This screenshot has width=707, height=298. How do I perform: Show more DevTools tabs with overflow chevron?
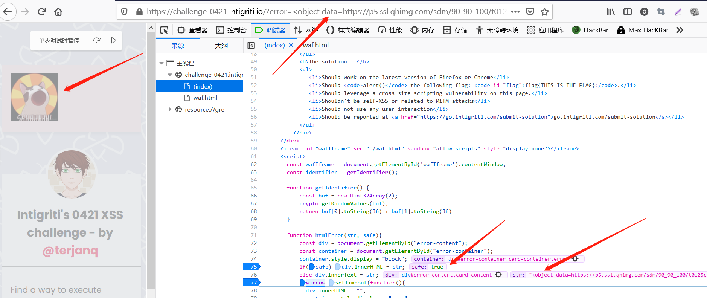(680, 30)
